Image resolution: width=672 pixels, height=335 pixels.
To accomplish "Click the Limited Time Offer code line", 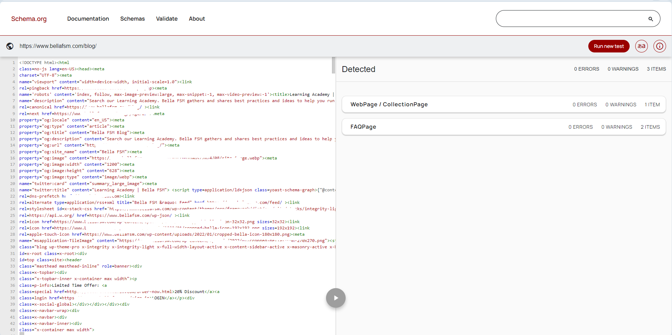I will (x=63, y=285).
